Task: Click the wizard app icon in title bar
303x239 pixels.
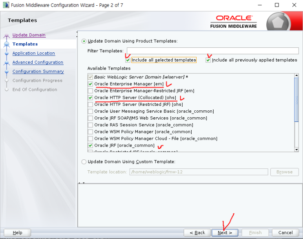Action: click(6, 5)
